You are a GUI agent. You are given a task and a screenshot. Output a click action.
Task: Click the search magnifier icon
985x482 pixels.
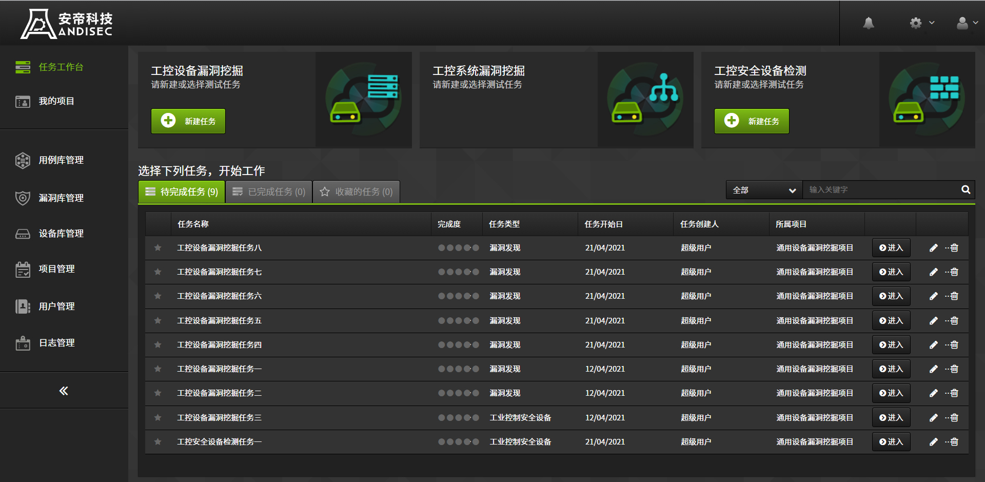[x=966, y=190]
